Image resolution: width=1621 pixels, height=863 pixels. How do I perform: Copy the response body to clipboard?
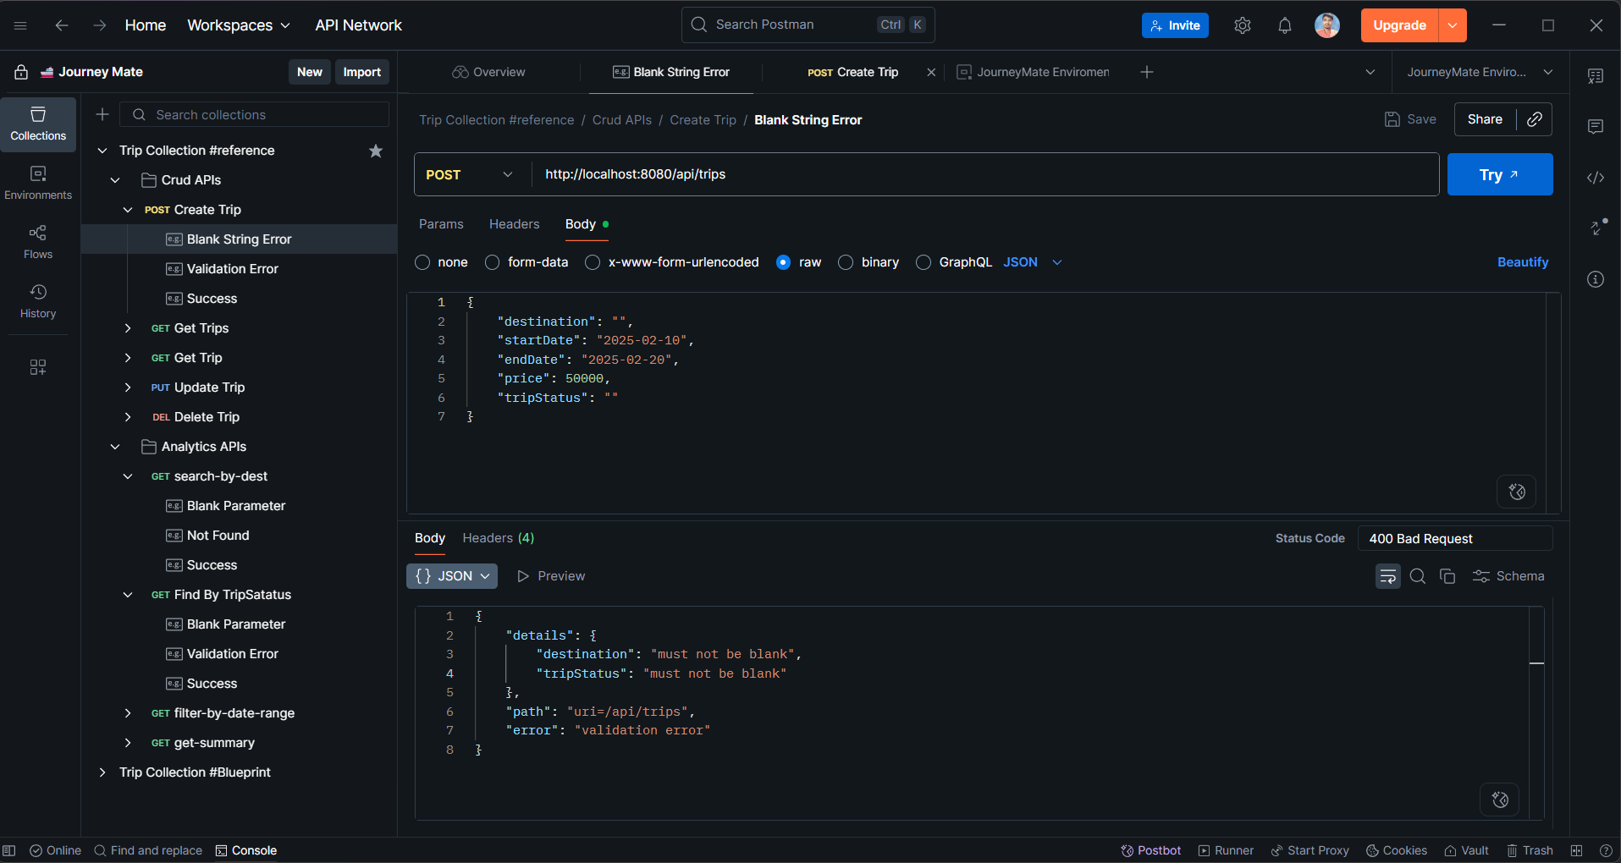[1447, 576]
